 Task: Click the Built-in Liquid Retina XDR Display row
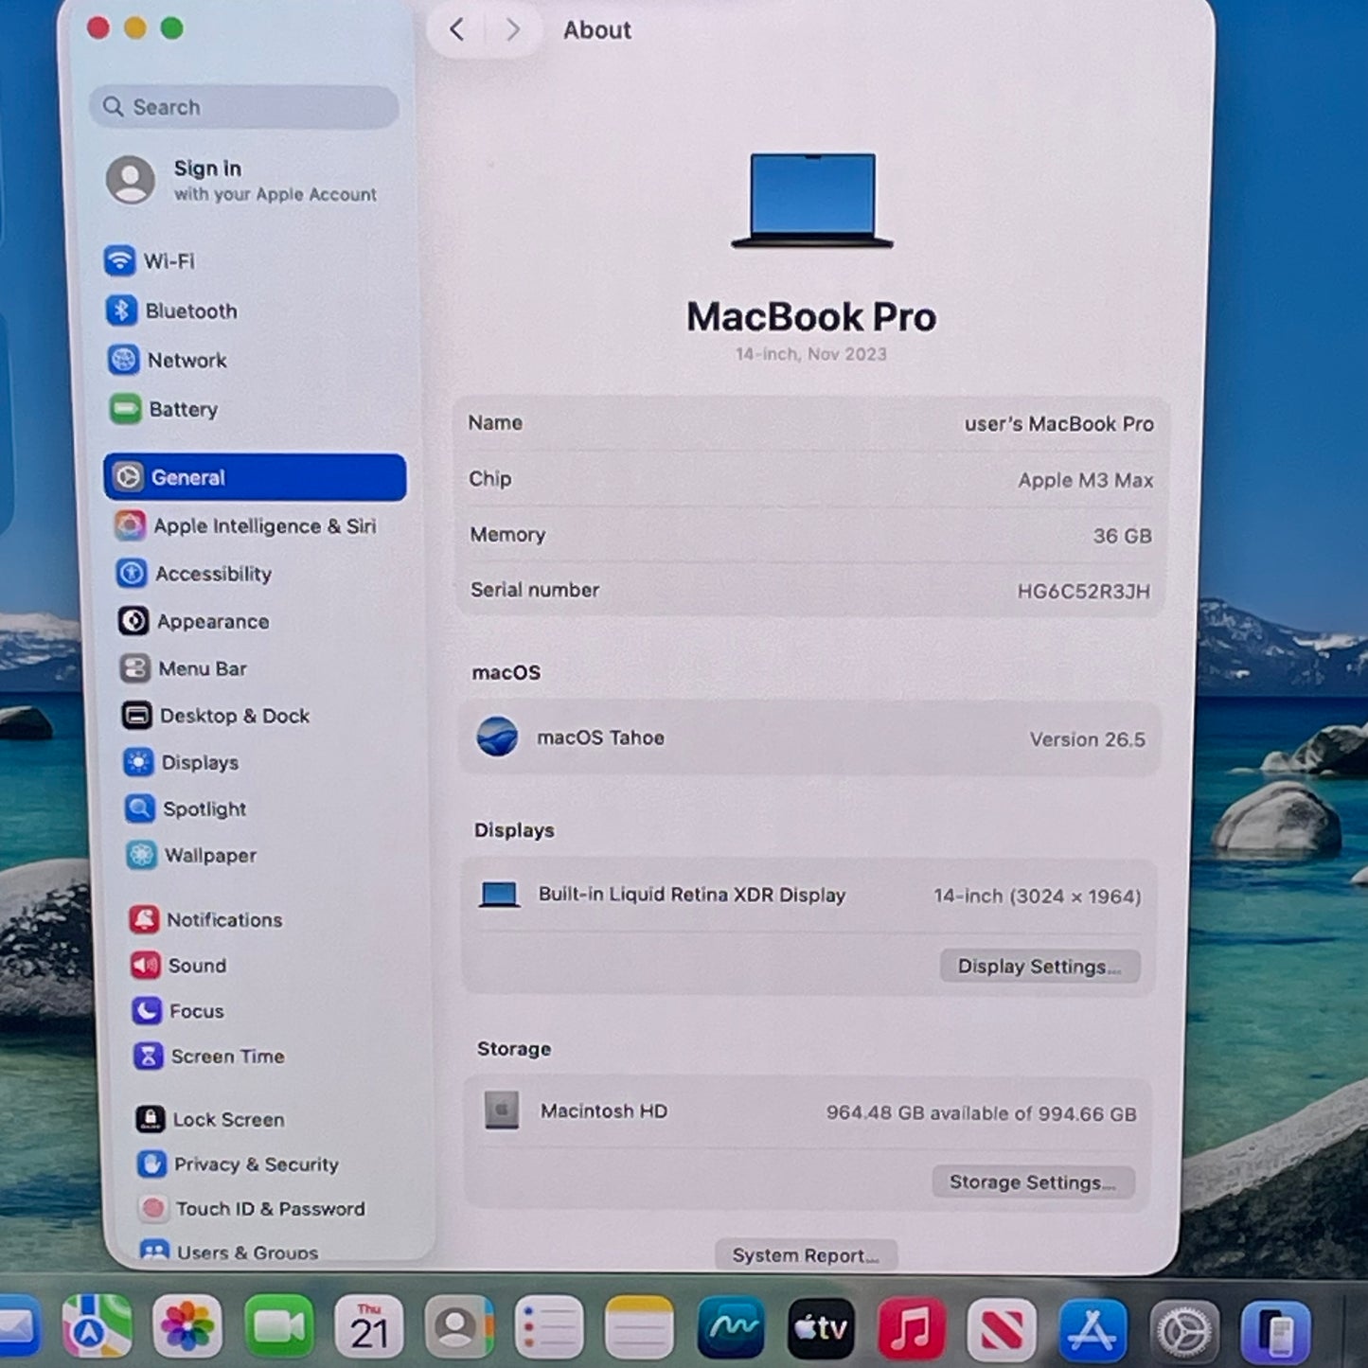click(x=810, y=896)
